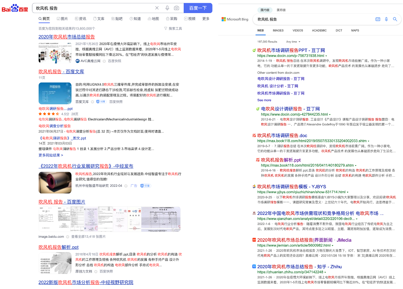Click the 百度一下 search button

(x=198, y=8)
